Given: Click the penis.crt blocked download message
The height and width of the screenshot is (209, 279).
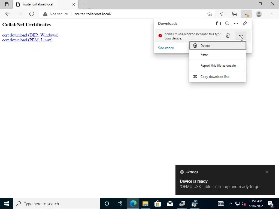Looking at the screenshot, I should [x=193, y=36].
